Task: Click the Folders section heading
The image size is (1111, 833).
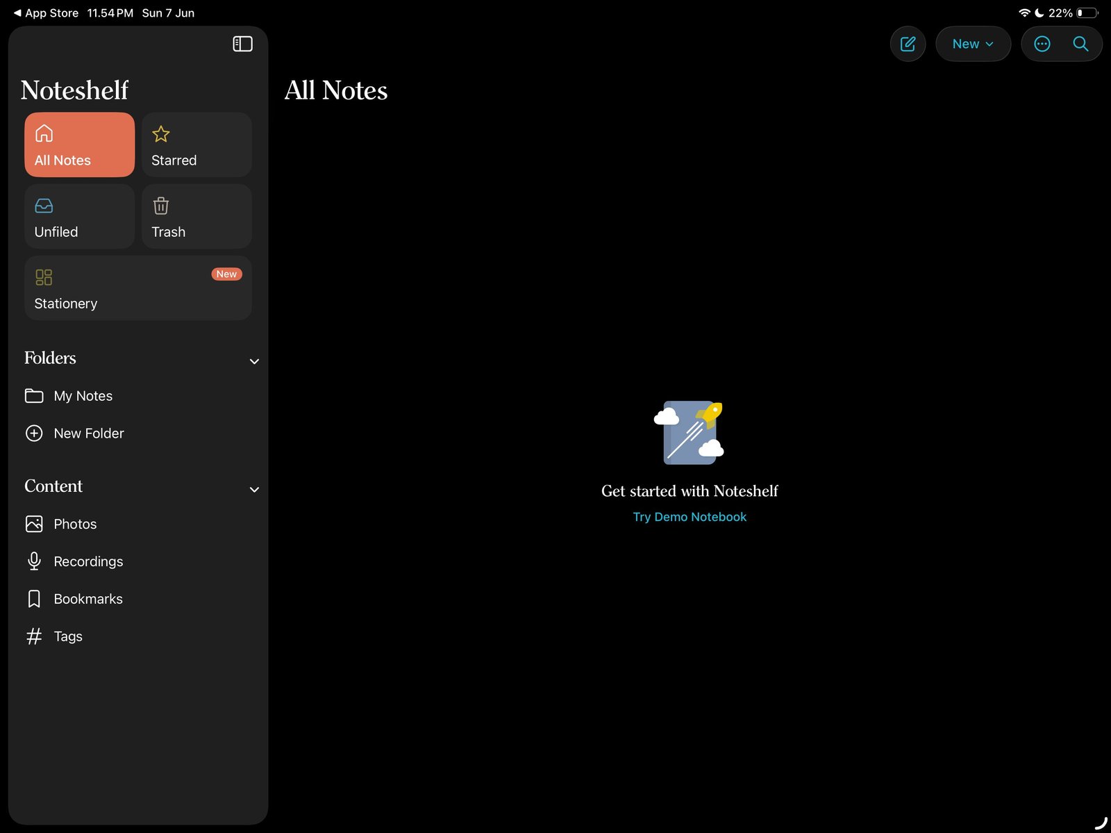Action: (50, 358)
